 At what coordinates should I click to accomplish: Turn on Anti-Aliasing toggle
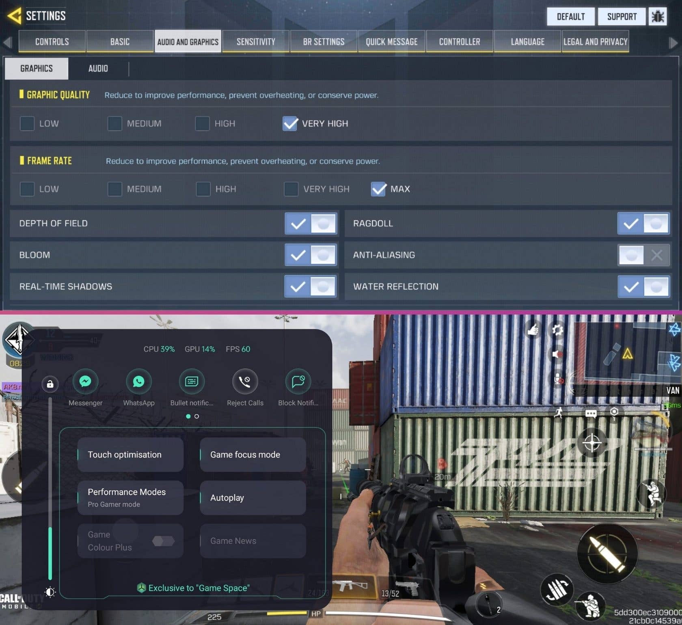643,255
